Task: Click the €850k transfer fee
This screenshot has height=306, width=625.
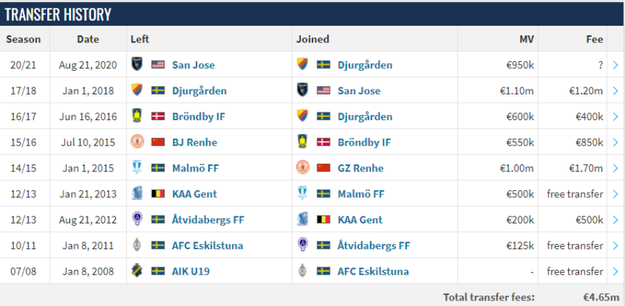Action: pyautogui.click(x=586, y=142)
